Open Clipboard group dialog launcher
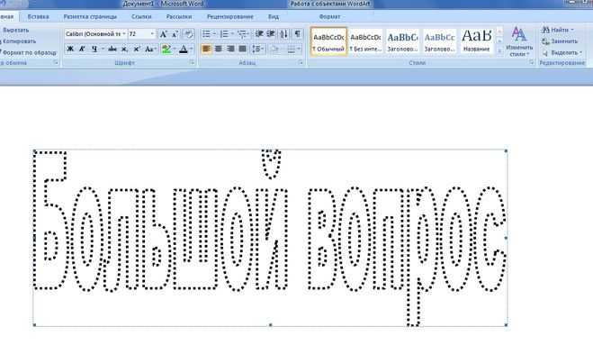Image resolution: width=593 pixels, height=354 pixels. click(56, 63)
